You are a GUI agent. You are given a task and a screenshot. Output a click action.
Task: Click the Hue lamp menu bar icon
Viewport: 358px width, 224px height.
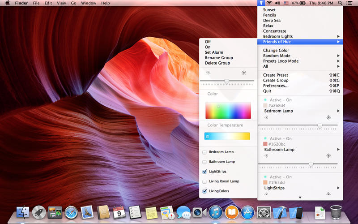[x=261, y=3]
